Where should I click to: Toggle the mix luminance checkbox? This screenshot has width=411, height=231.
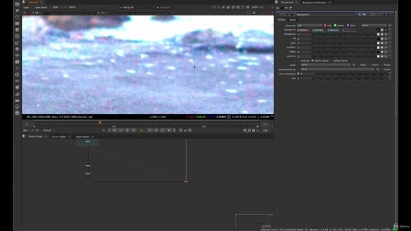[x=298, y=74]
